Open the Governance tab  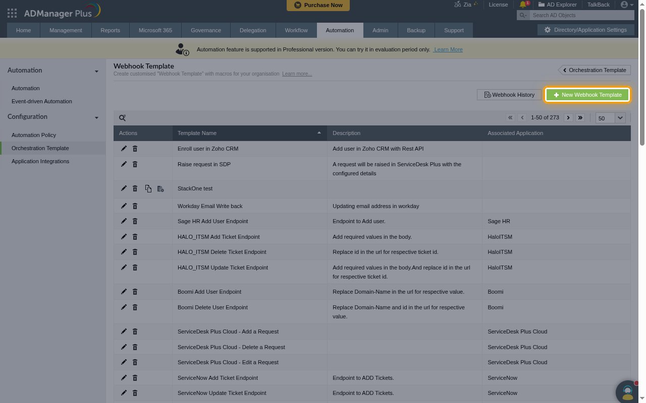(x=206, y=30)
